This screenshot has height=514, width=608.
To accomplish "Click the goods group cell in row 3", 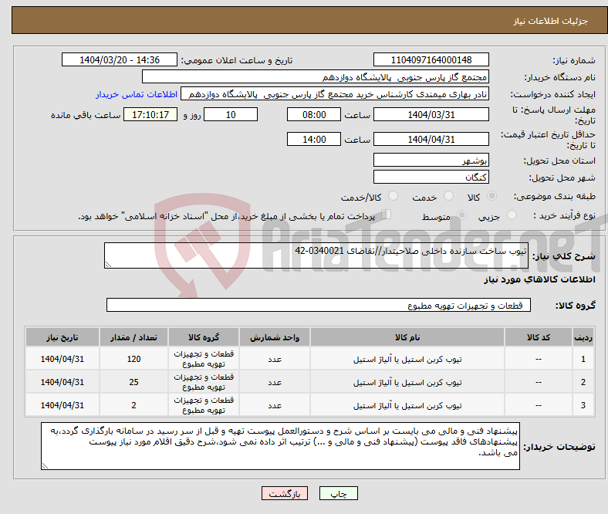I will coord(204,405).
